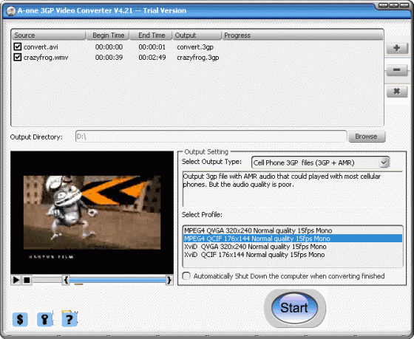414x339 pixels.
Task: Uncheck the crazyfrog.wmv checkbox
Action: click(x=18, y=57)
